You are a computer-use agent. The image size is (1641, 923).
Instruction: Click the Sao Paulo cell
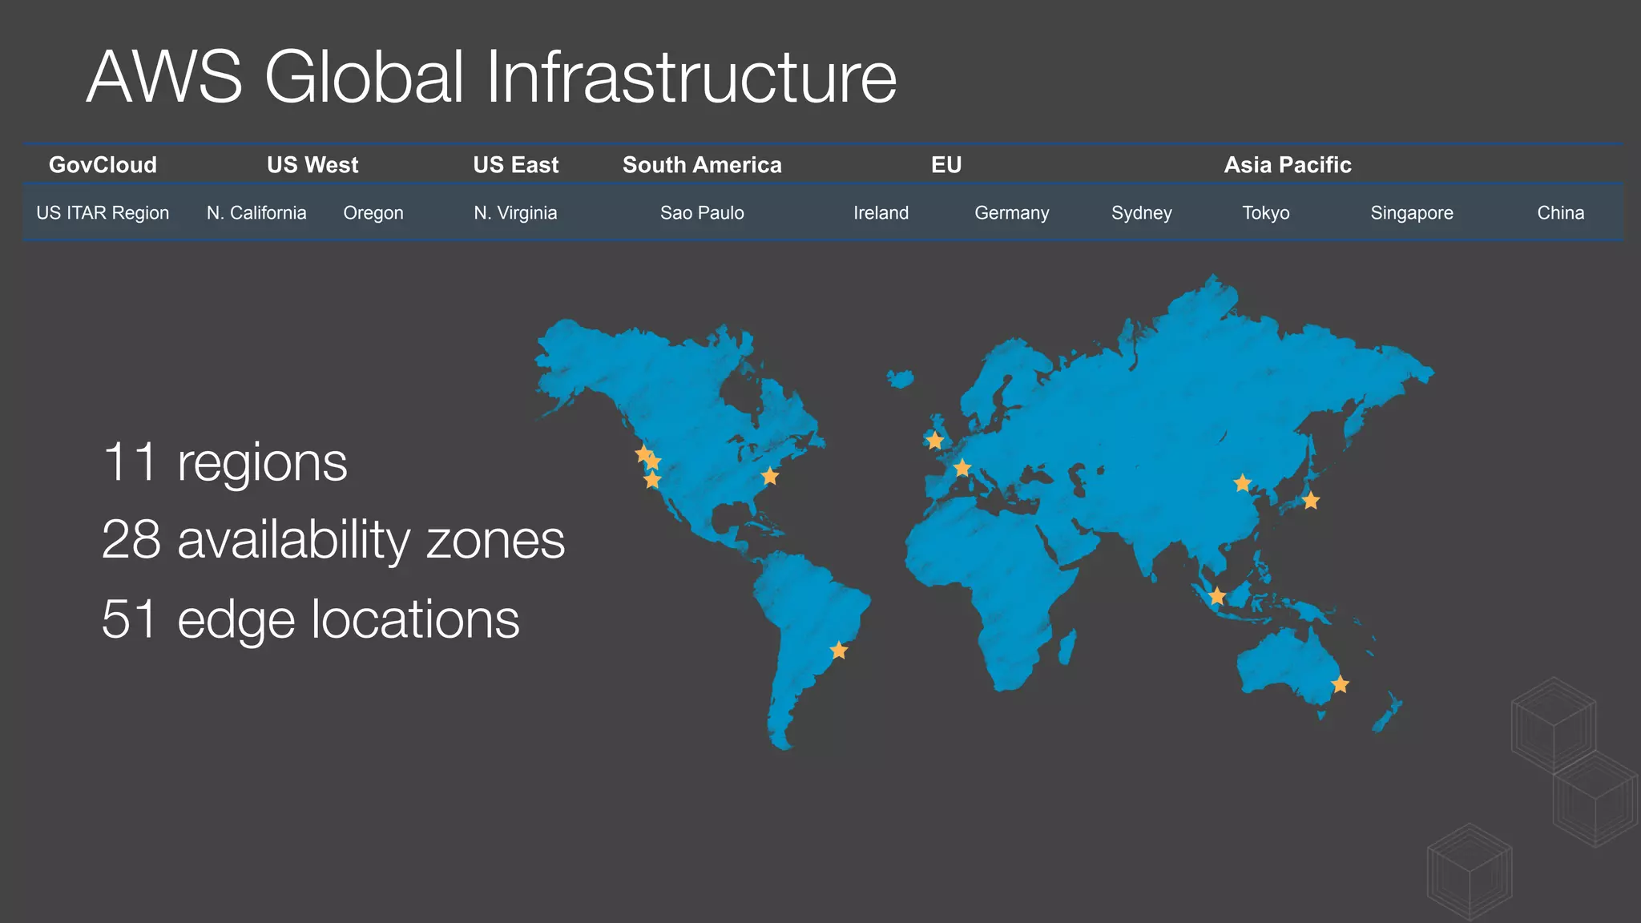click(702, 213)
